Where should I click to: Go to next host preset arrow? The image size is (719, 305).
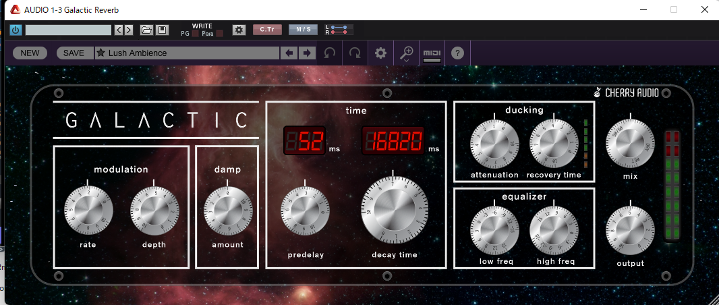point(129,30)
